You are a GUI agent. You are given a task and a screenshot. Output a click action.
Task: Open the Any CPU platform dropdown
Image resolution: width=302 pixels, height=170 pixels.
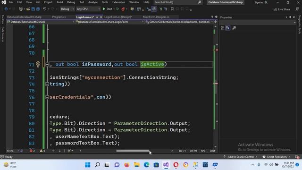tap(88, 9)
